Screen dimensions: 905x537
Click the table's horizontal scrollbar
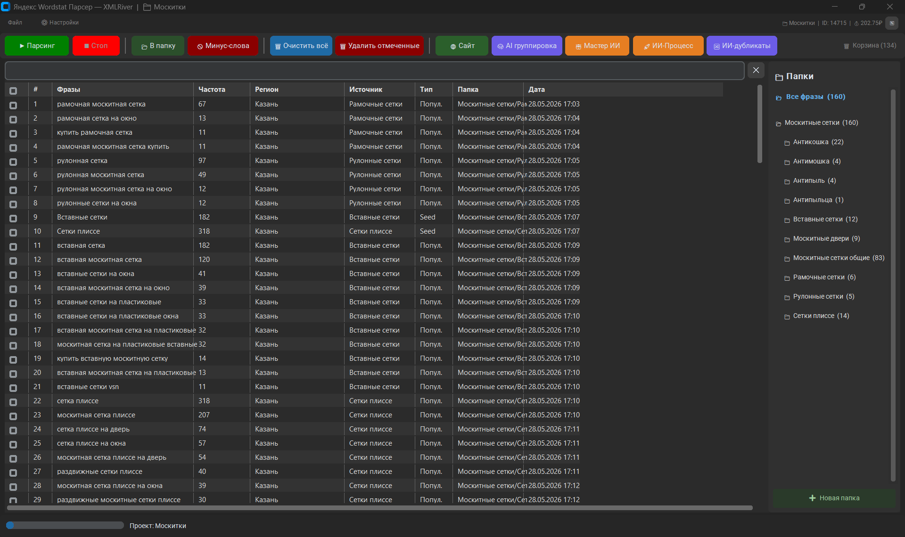click(380, 508)
